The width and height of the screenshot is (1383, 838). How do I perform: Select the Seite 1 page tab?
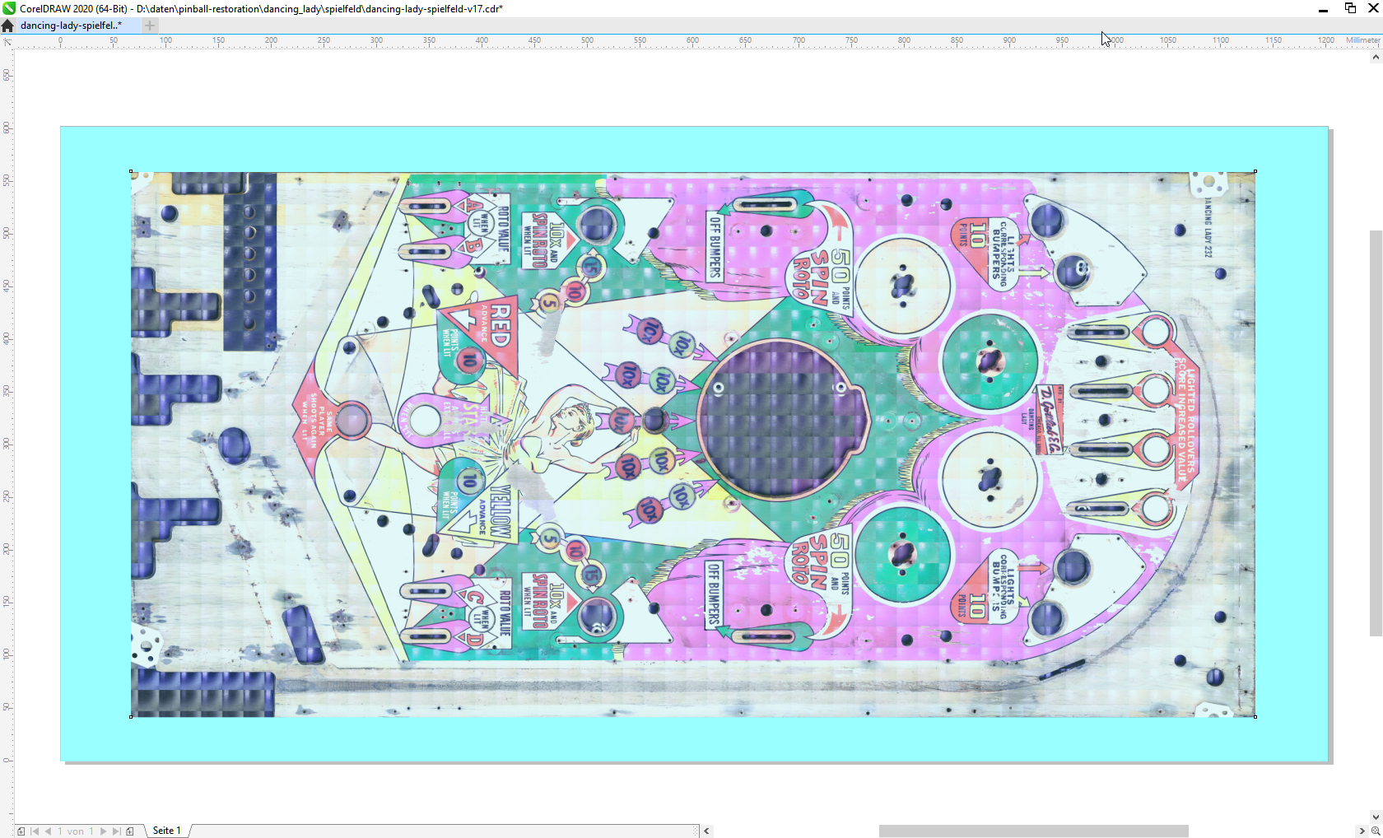pos(166,831)
